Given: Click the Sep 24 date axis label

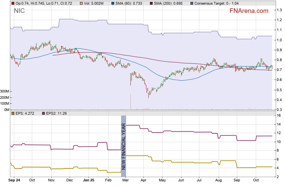Looking at the screenshot, I should (x=14, y=181).
